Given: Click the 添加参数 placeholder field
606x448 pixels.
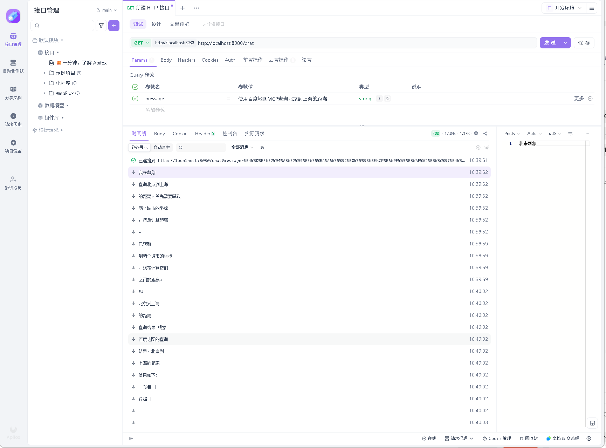Looking at the screenshot, I should coord(155,110).
